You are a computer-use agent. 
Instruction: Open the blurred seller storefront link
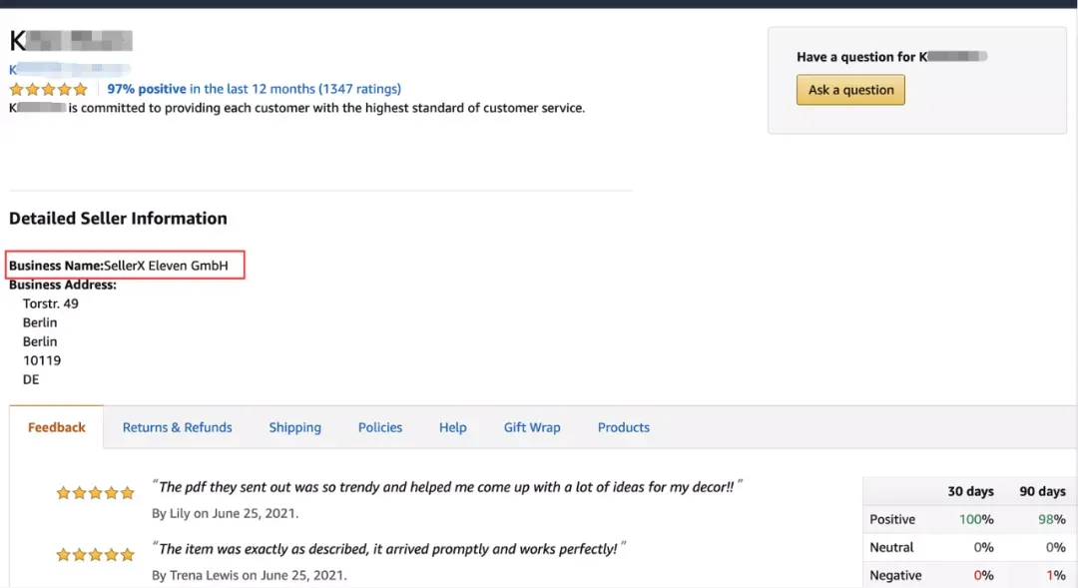click(70, 70)
